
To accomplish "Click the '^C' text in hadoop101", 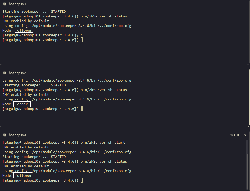I will click(83, 35).
